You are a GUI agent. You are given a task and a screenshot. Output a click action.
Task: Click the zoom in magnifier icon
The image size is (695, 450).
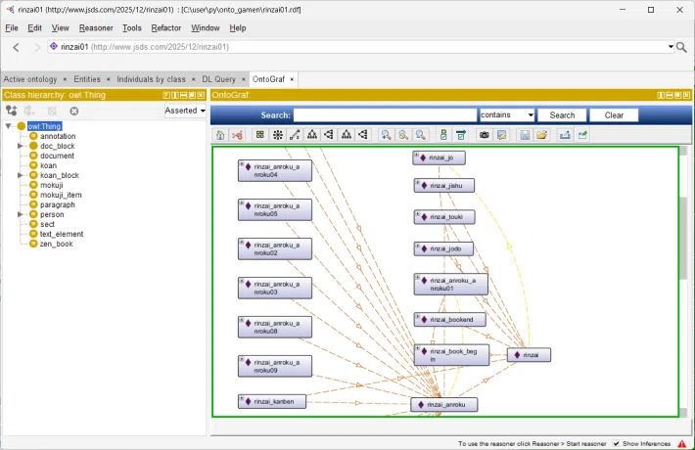[x=386, y=135]
